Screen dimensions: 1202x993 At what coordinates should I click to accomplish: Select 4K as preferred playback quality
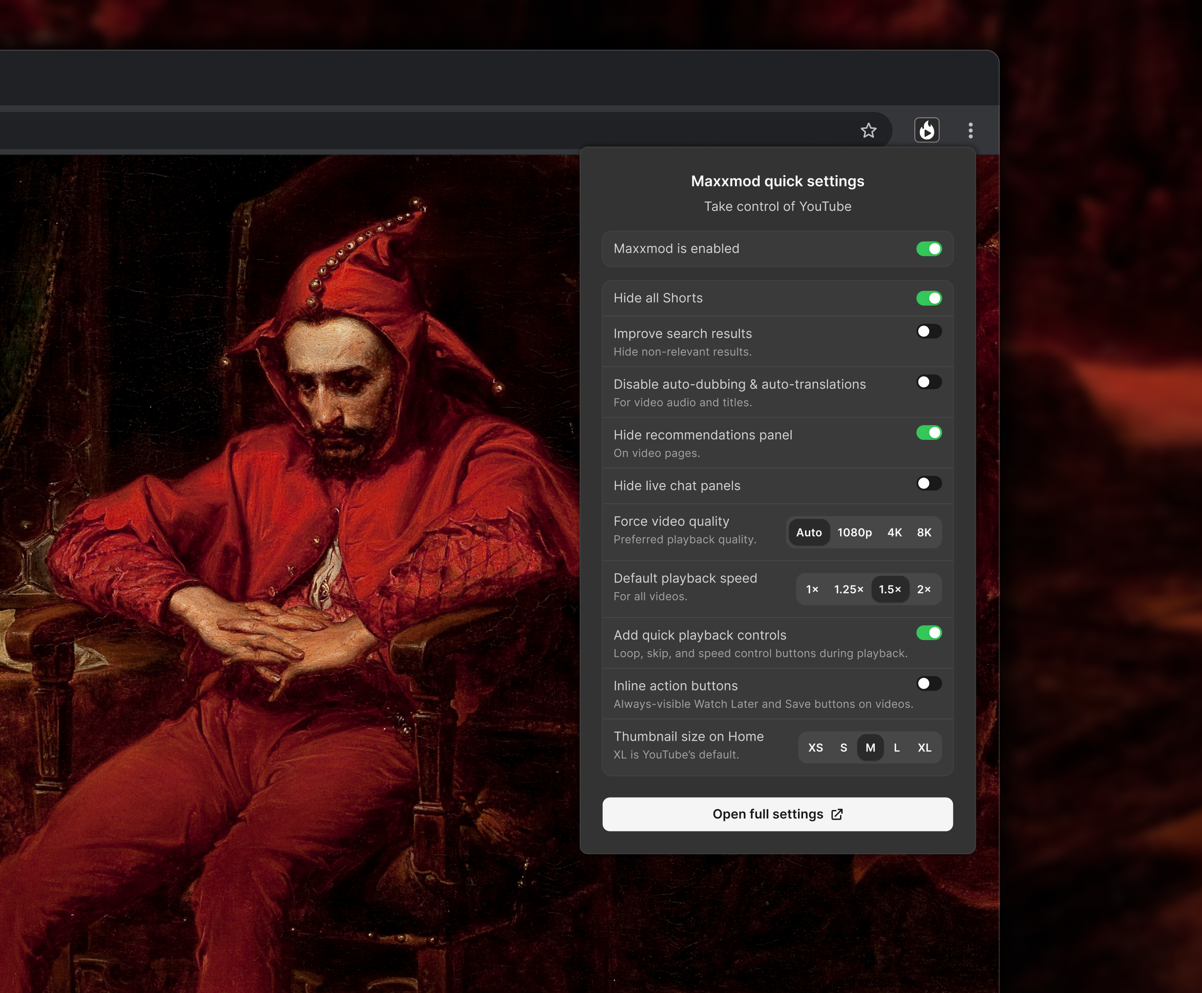point(894,532)
